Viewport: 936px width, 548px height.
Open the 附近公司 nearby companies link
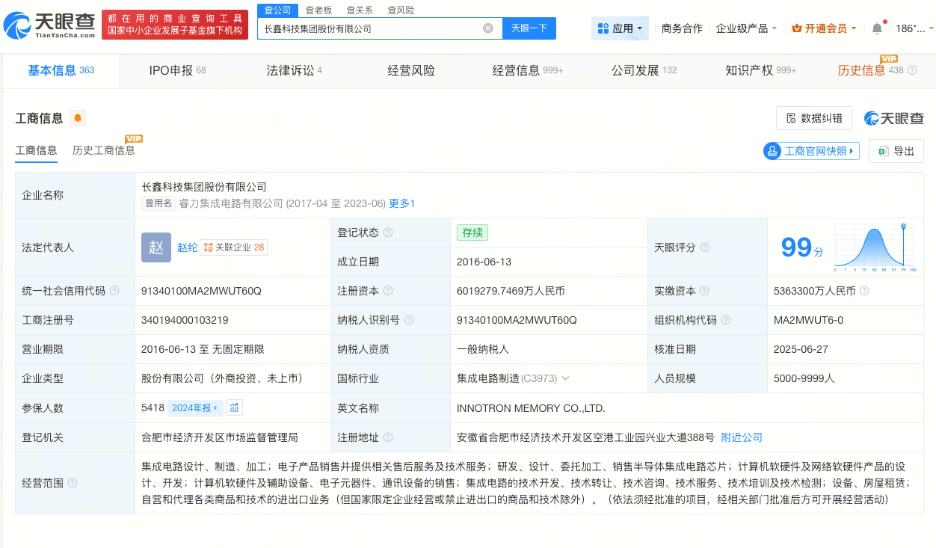pos(742,437)
